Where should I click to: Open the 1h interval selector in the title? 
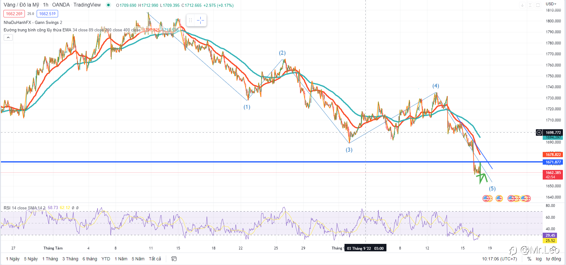46,5
